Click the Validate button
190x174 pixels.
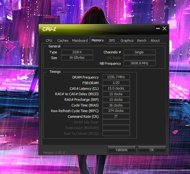[x=121, y=150]
